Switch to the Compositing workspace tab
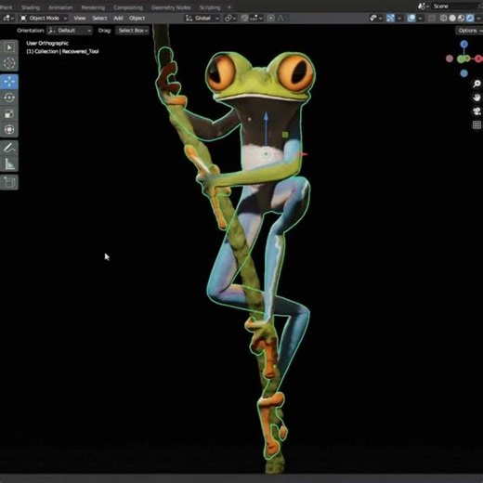This screenshot has width=483, height=483. 128,7
